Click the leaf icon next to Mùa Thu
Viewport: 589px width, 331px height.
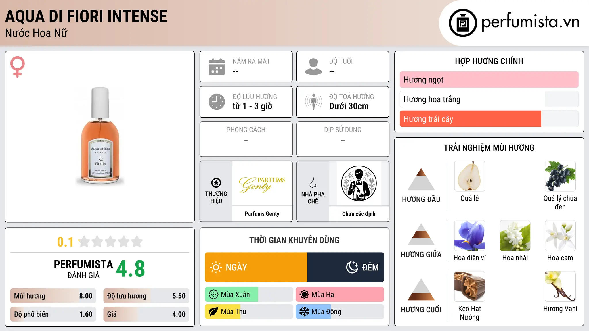pyautogui.click(x=213, y=312)
